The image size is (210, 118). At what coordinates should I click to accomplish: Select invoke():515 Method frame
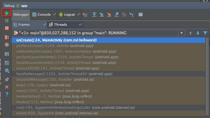point(108,102)
